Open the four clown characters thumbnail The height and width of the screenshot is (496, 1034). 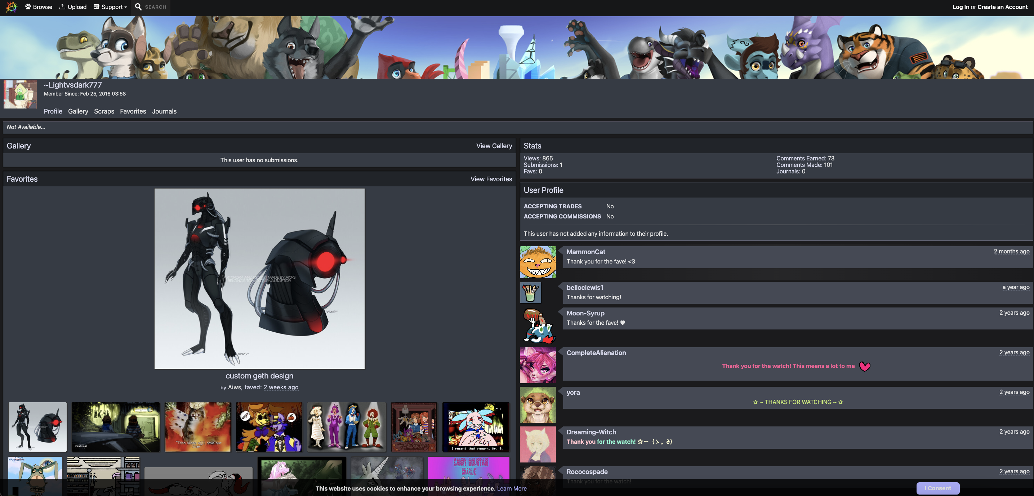click(x=346, y=427)
